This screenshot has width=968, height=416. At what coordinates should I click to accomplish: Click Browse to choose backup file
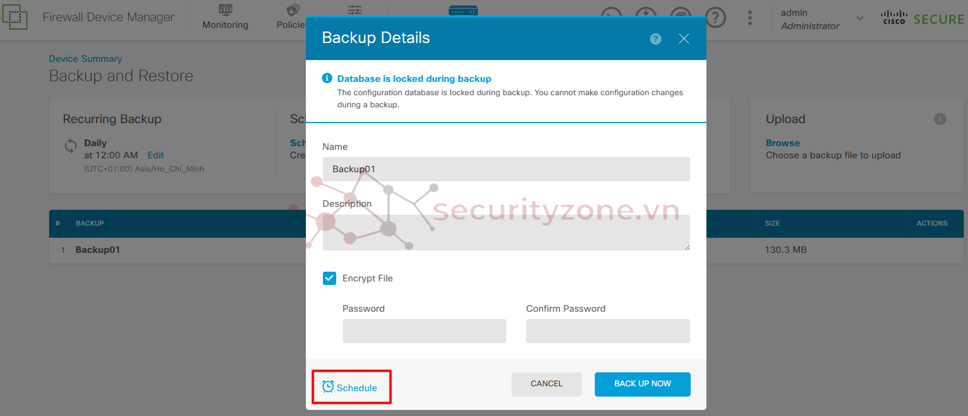click(x=783, y=143)
